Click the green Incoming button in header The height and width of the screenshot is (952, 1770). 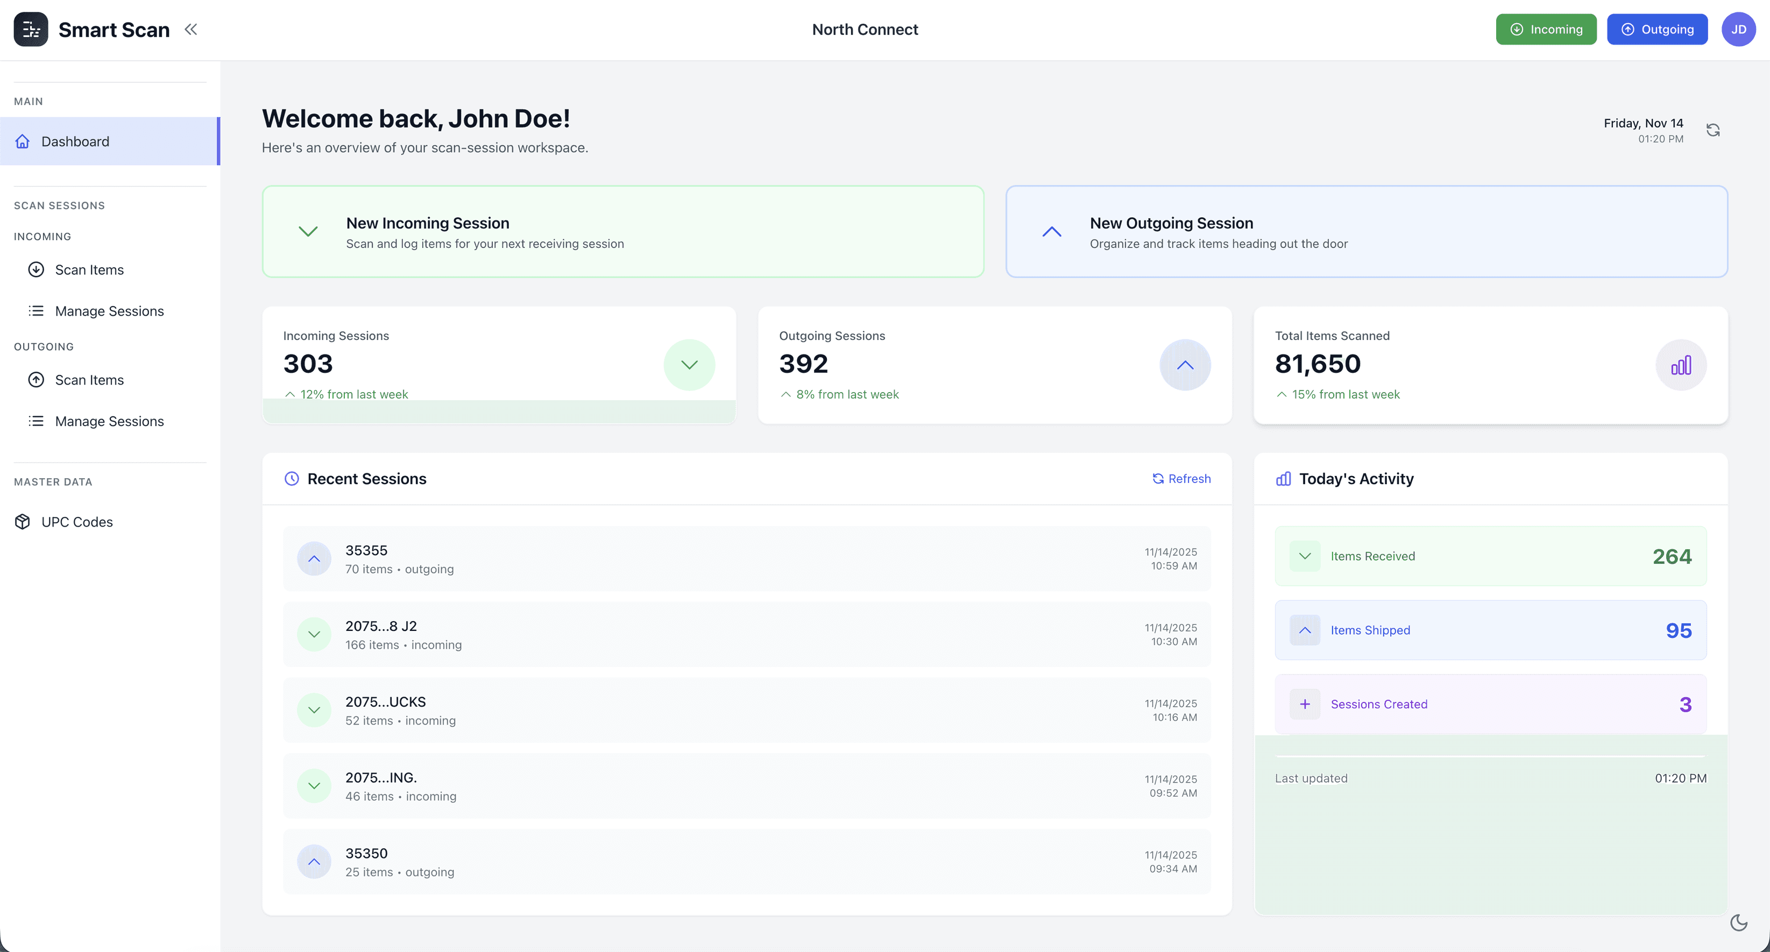(1546, 29)
